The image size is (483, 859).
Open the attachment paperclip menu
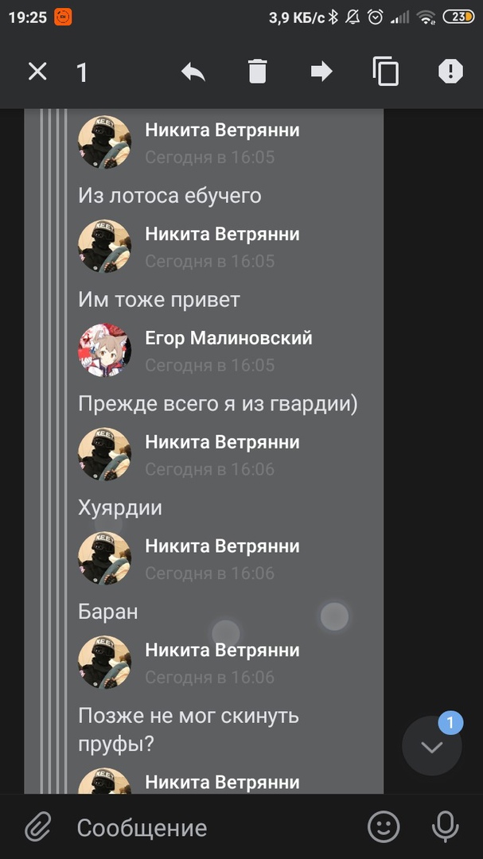tap(38, 826)
